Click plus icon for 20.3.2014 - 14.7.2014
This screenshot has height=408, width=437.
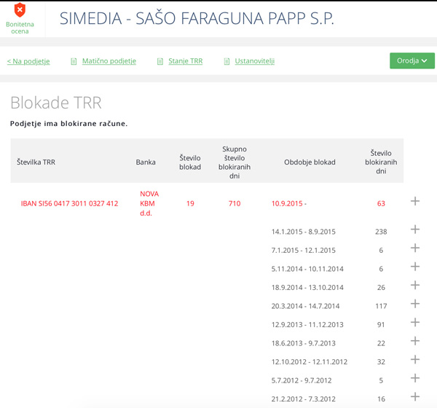click(x=415, y=304)
